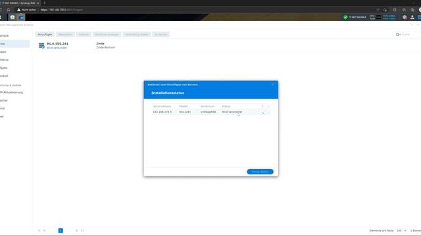This screenshot has height=236, width=421.
Task: Click the Seriennummer column header
Action: [208, 106]
